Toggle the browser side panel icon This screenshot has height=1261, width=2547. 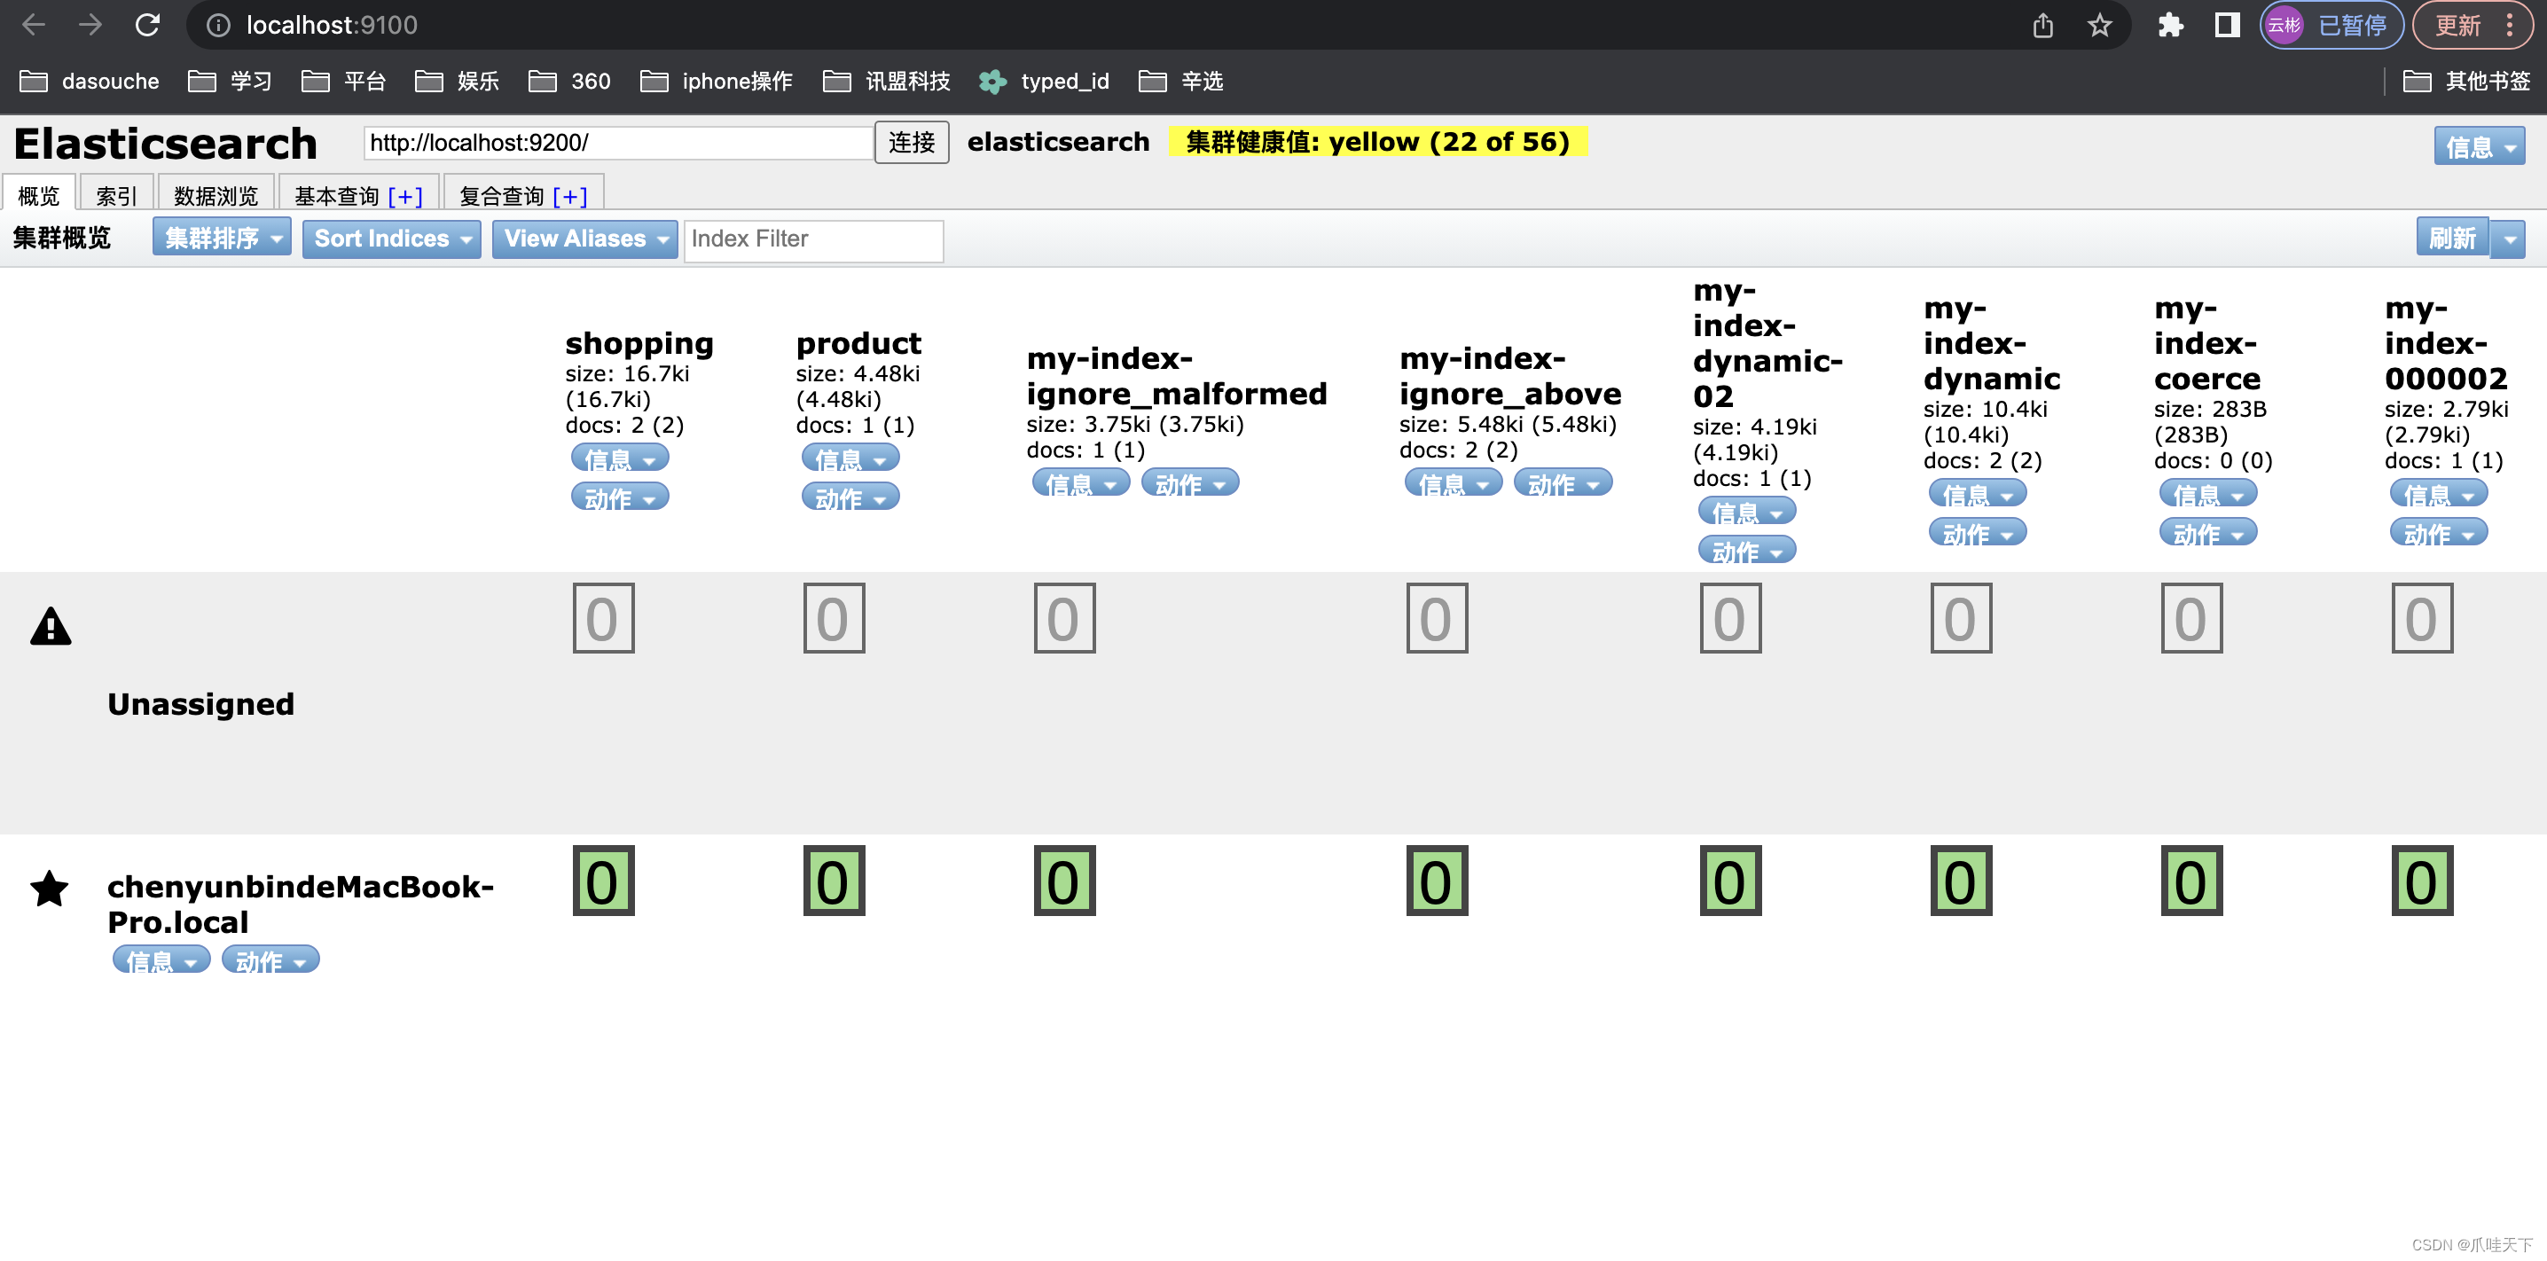pyautogui.click(x=2227, y=25)
